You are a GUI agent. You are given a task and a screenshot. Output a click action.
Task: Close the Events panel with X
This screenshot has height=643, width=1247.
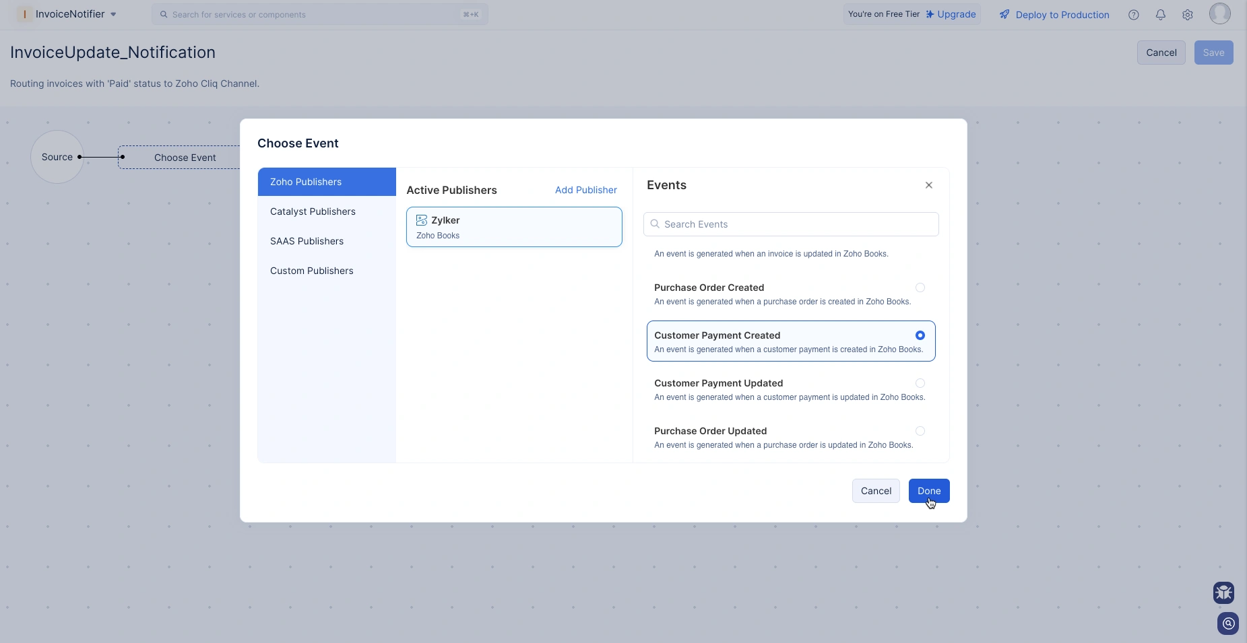point(929,185)
